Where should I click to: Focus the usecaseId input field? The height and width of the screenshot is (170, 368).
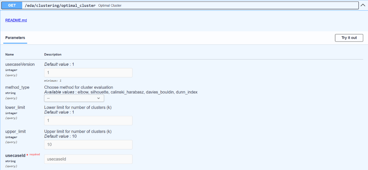(88, 159)
